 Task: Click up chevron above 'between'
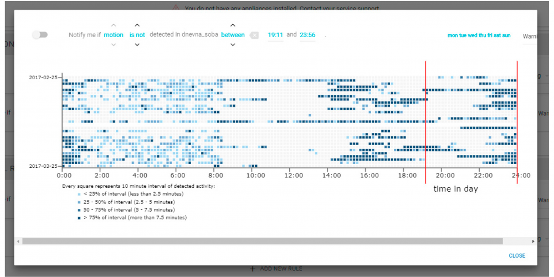pyautogui.click(x=233, y=25)
